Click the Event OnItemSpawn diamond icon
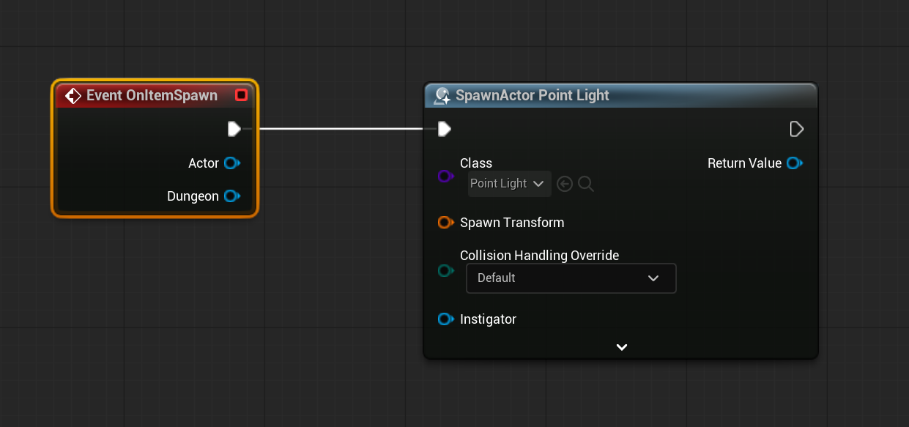The height and width of the screenshot is (427, 909). (x=73, y=95)
